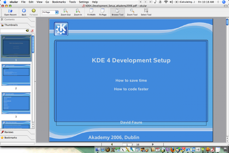Zoom Out with the magnifier icon
This screenshot has width=229, height=153.
pyautogui.click(x=66, y=12)
